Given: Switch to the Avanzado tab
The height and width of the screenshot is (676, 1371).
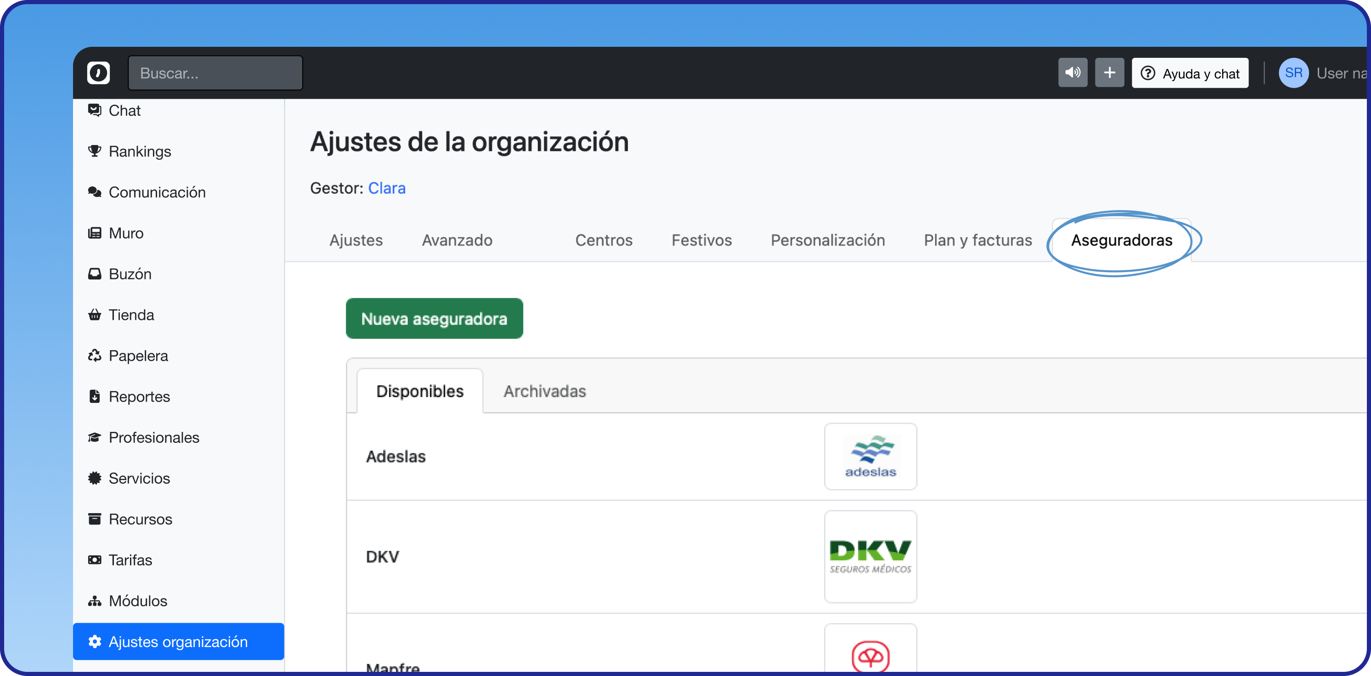Looking at the screenshot, I should [x=457, y=240].
